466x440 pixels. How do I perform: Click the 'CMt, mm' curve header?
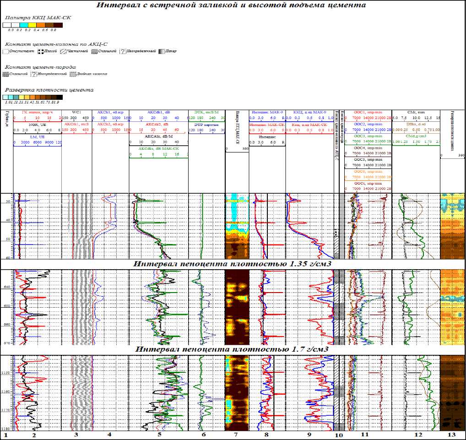tap(416, 112)
